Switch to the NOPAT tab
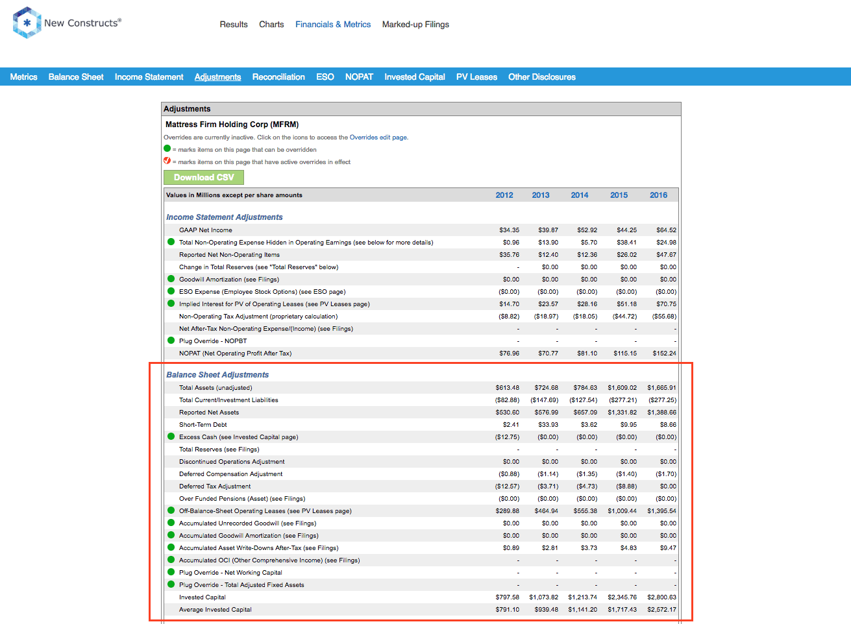The height and width of the screenshot is (624, 851). (359, 77)
